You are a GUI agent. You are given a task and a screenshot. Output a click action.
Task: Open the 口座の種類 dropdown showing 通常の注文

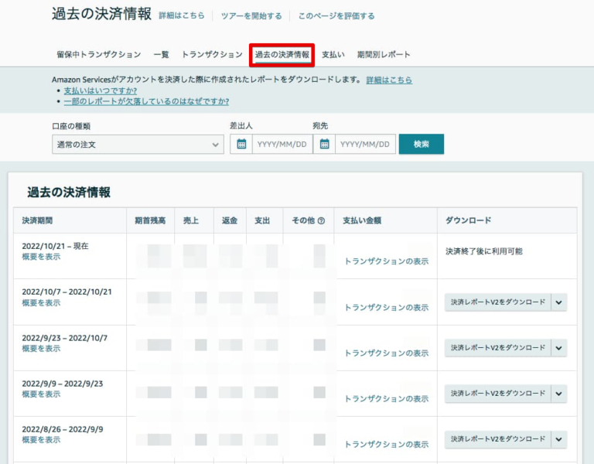pyautogui.click(x=138, y=145)
